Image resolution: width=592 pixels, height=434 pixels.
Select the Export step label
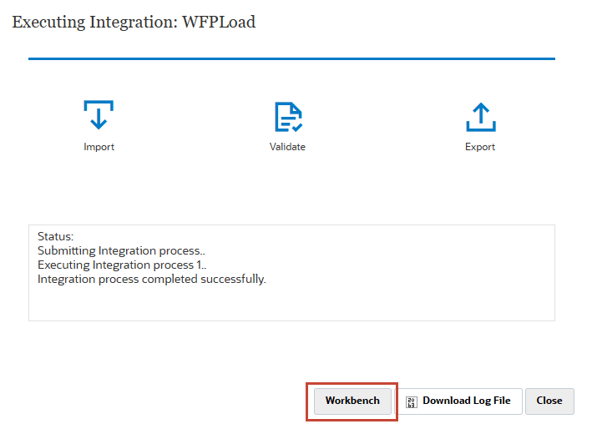(480, 147)
